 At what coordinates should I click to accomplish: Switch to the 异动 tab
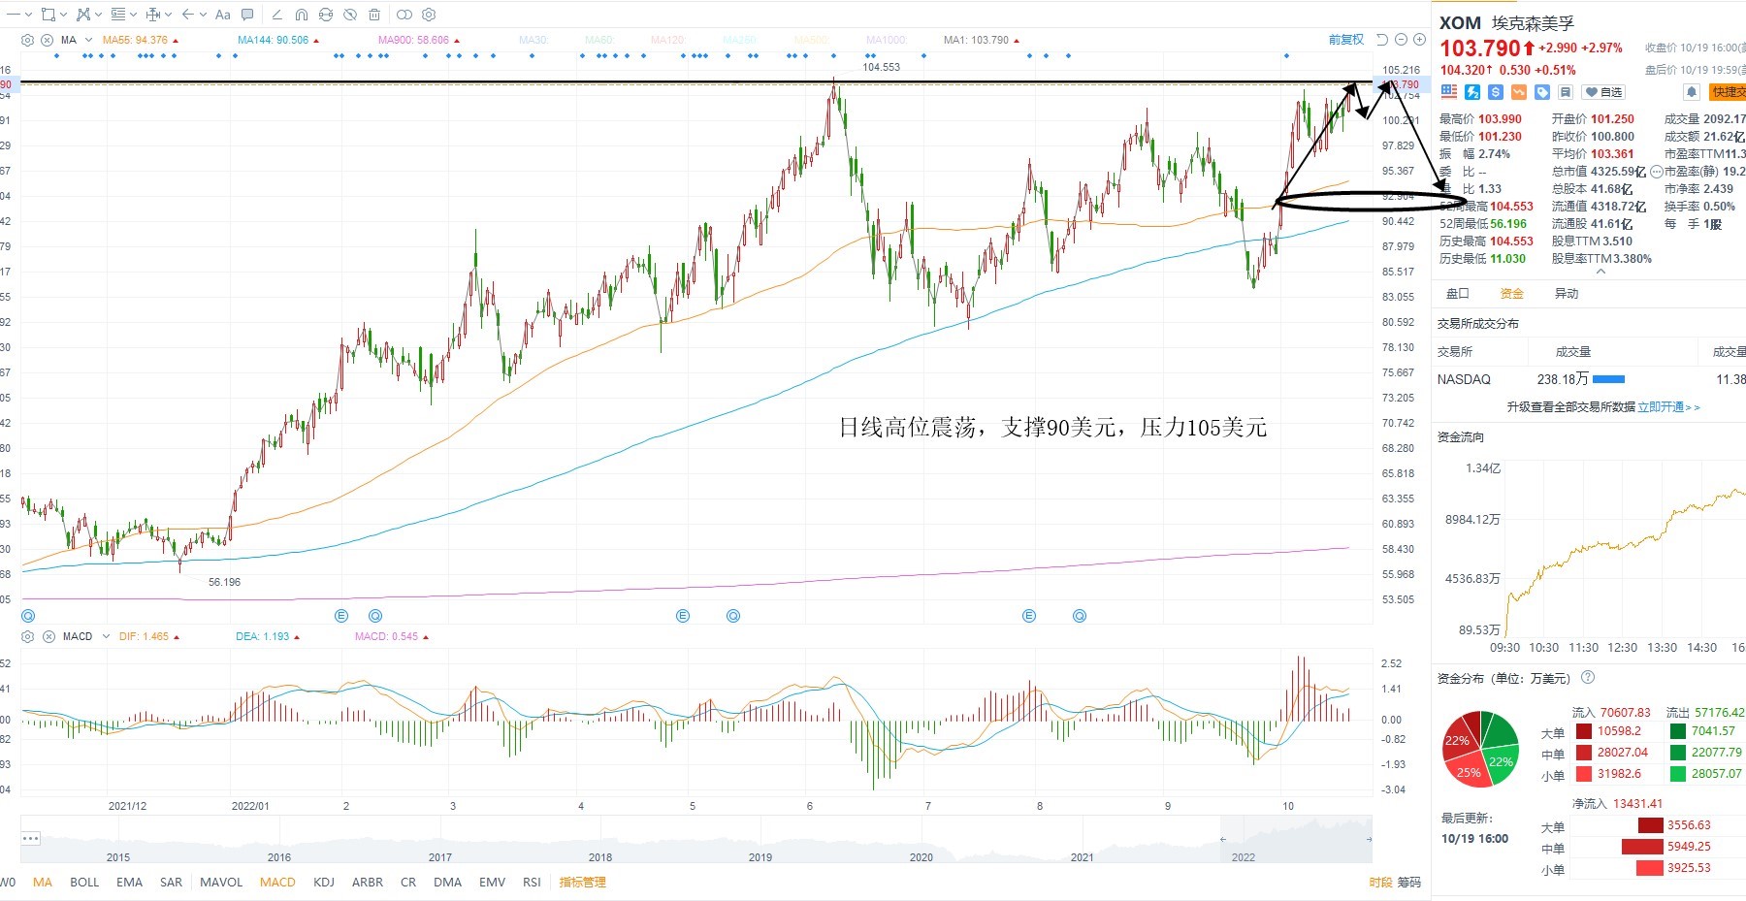(x=1566, y=293)
